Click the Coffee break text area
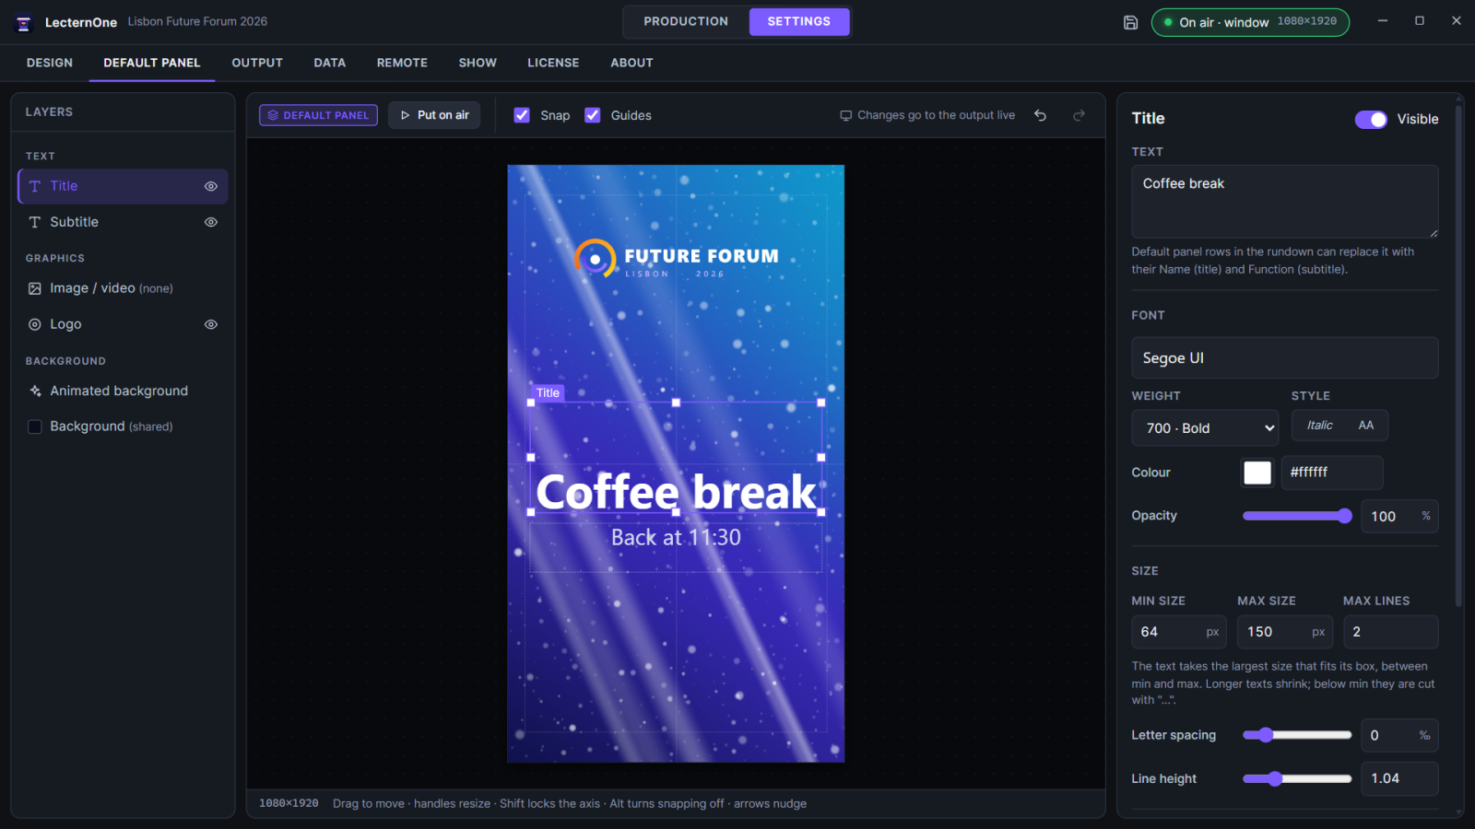The image size is (1475, 829). [1284, 202]
